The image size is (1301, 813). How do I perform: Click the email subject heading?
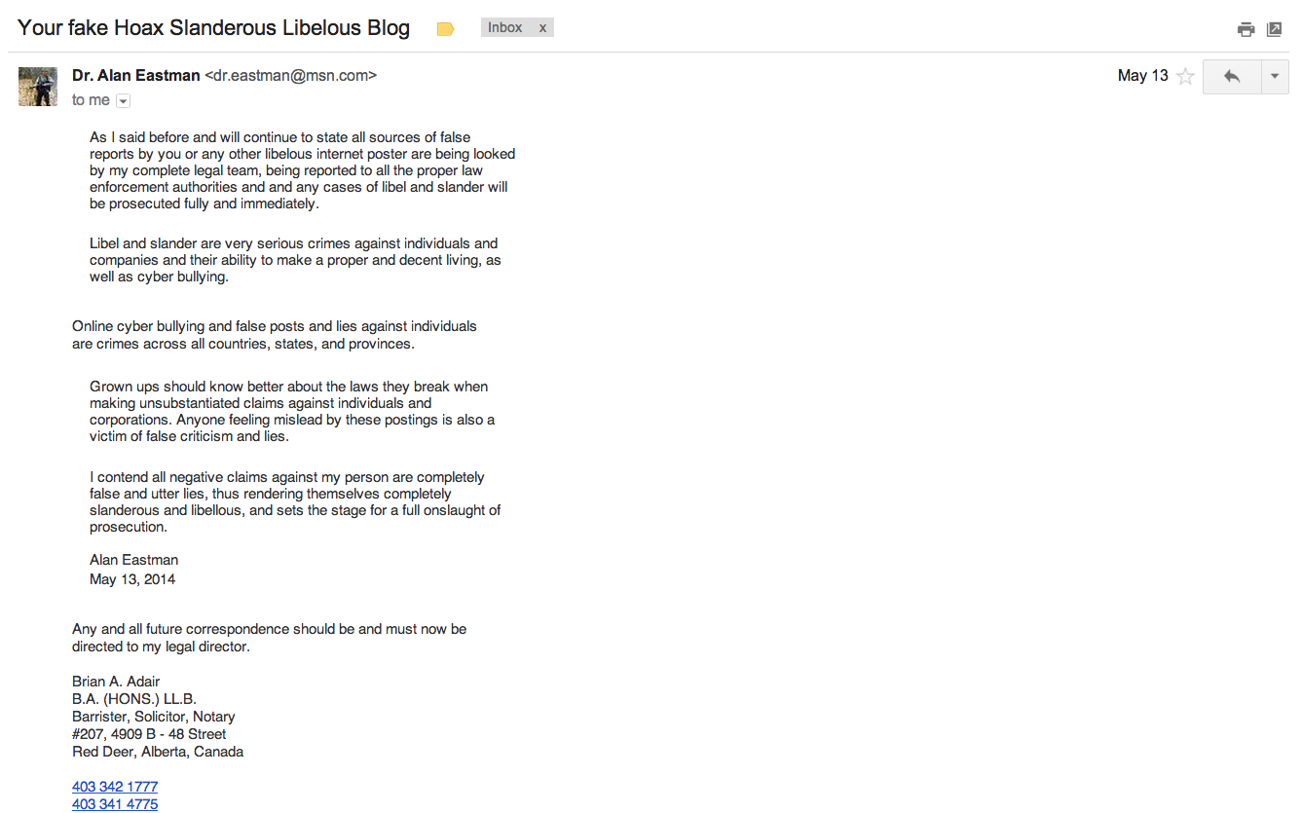(213, 28)
